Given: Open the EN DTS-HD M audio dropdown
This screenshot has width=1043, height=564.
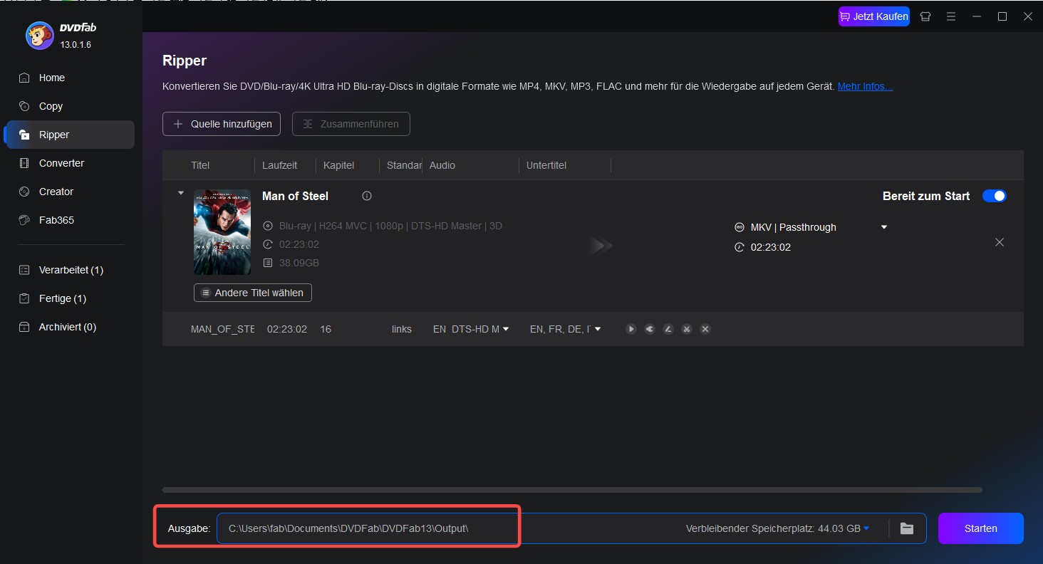Looking at the screenshot, I should click(x=506, y=329).
